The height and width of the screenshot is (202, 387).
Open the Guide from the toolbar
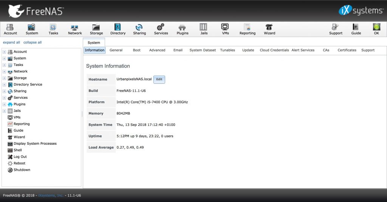[356, 29]
